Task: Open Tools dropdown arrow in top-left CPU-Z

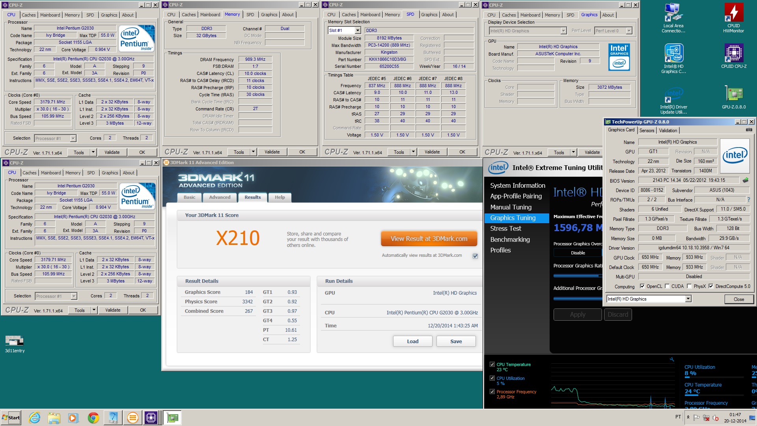Action: 93,152
